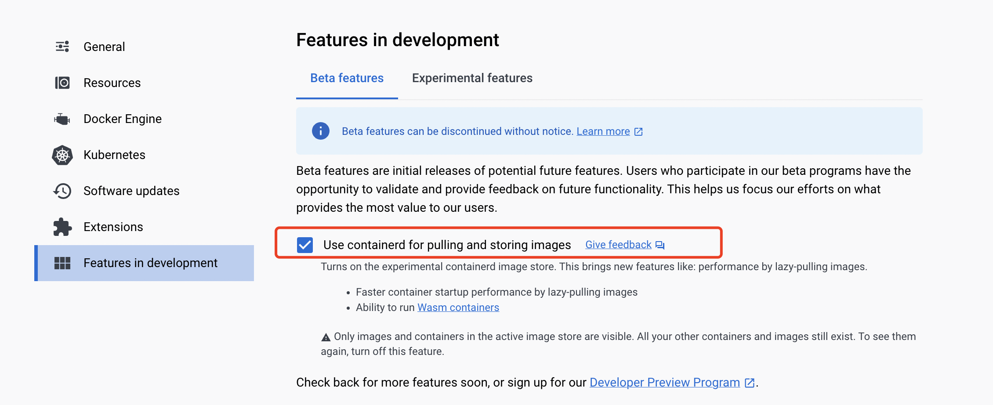Switch to the Beta features tab
993x405 pixels.
(347, 78)
